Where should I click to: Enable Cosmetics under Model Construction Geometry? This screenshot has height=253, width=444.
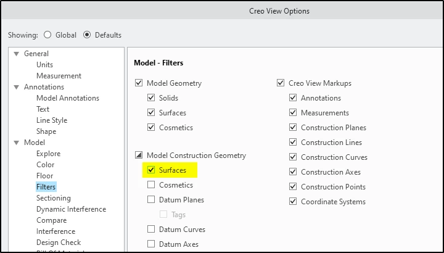click(151, 185)
